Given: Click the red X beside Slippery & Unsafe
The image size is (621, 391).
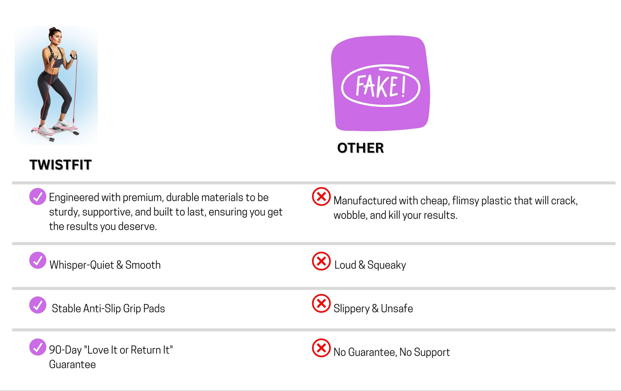Looking at the screenshot, I should tap(321, 304).
